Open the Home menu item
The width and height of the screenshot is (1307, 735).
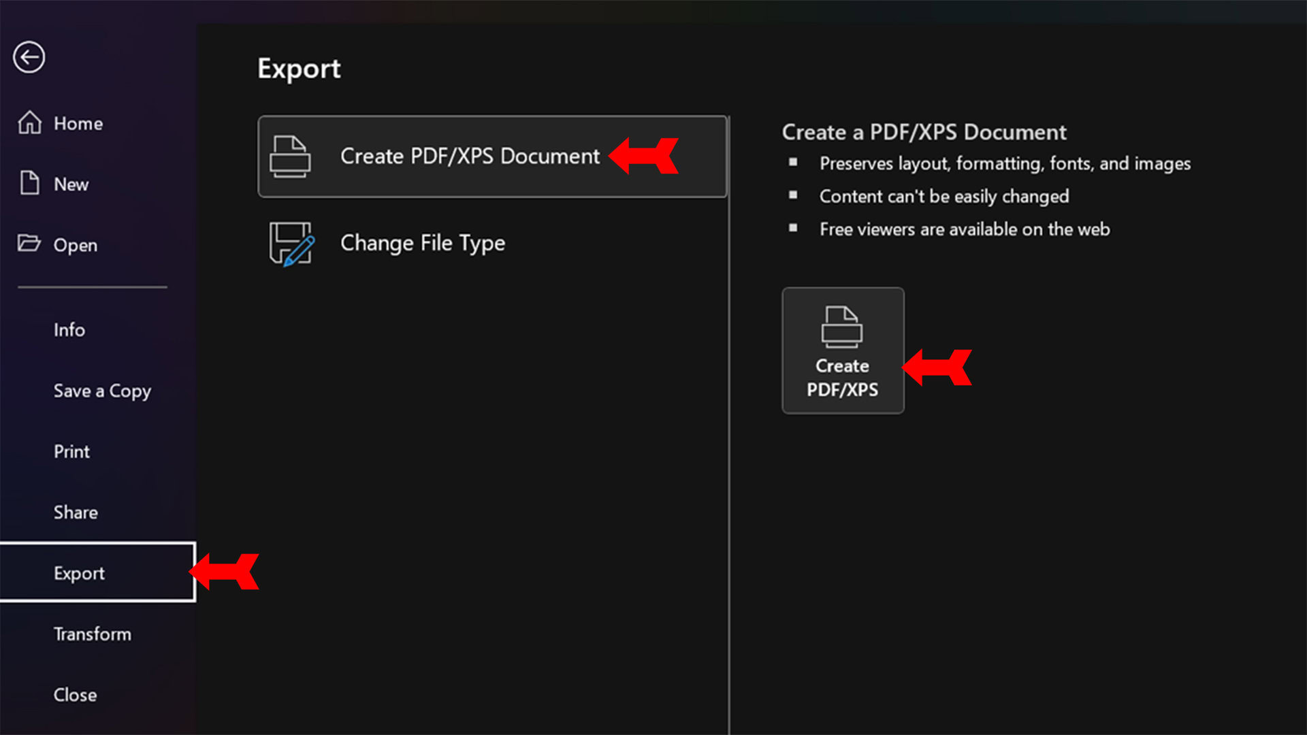point(78,124)
